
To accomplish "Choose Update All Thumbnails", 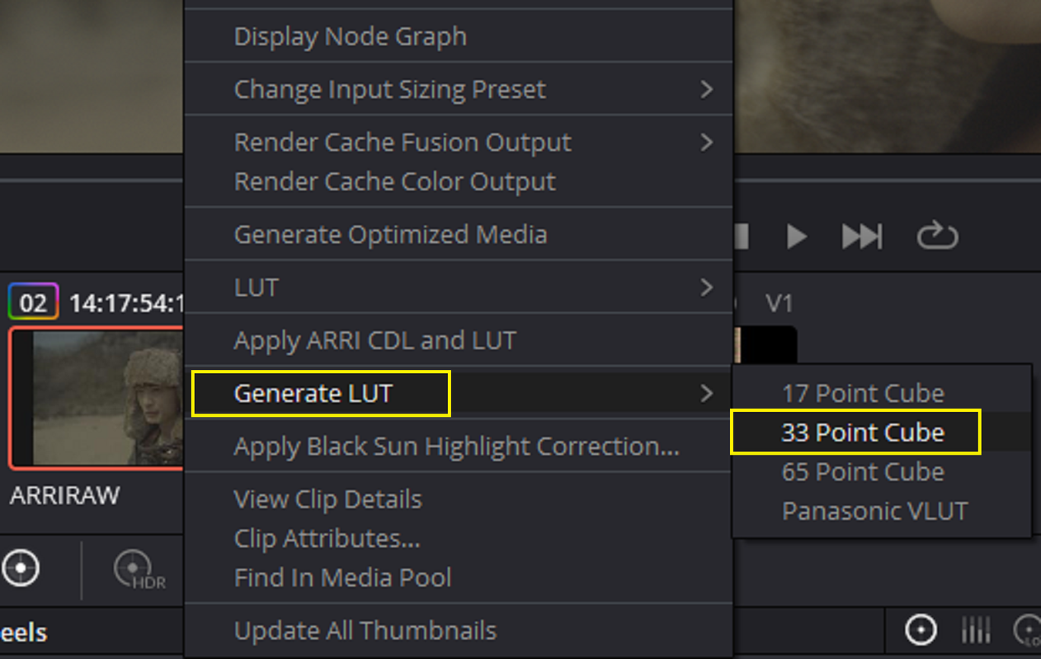I will pyautogui.click(x=459, y=630).
